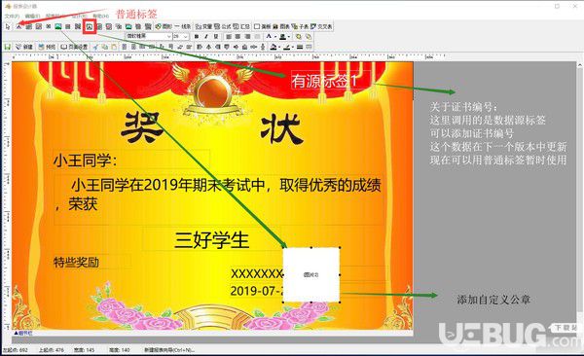Viewport: 584px width, 356px height.
Task: Open the font color dropdown arrow
Action: click(x=275, y=37)
